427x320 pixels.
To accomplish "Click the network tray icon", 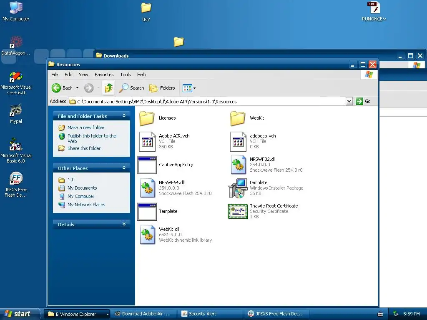I will coord(396,314).
